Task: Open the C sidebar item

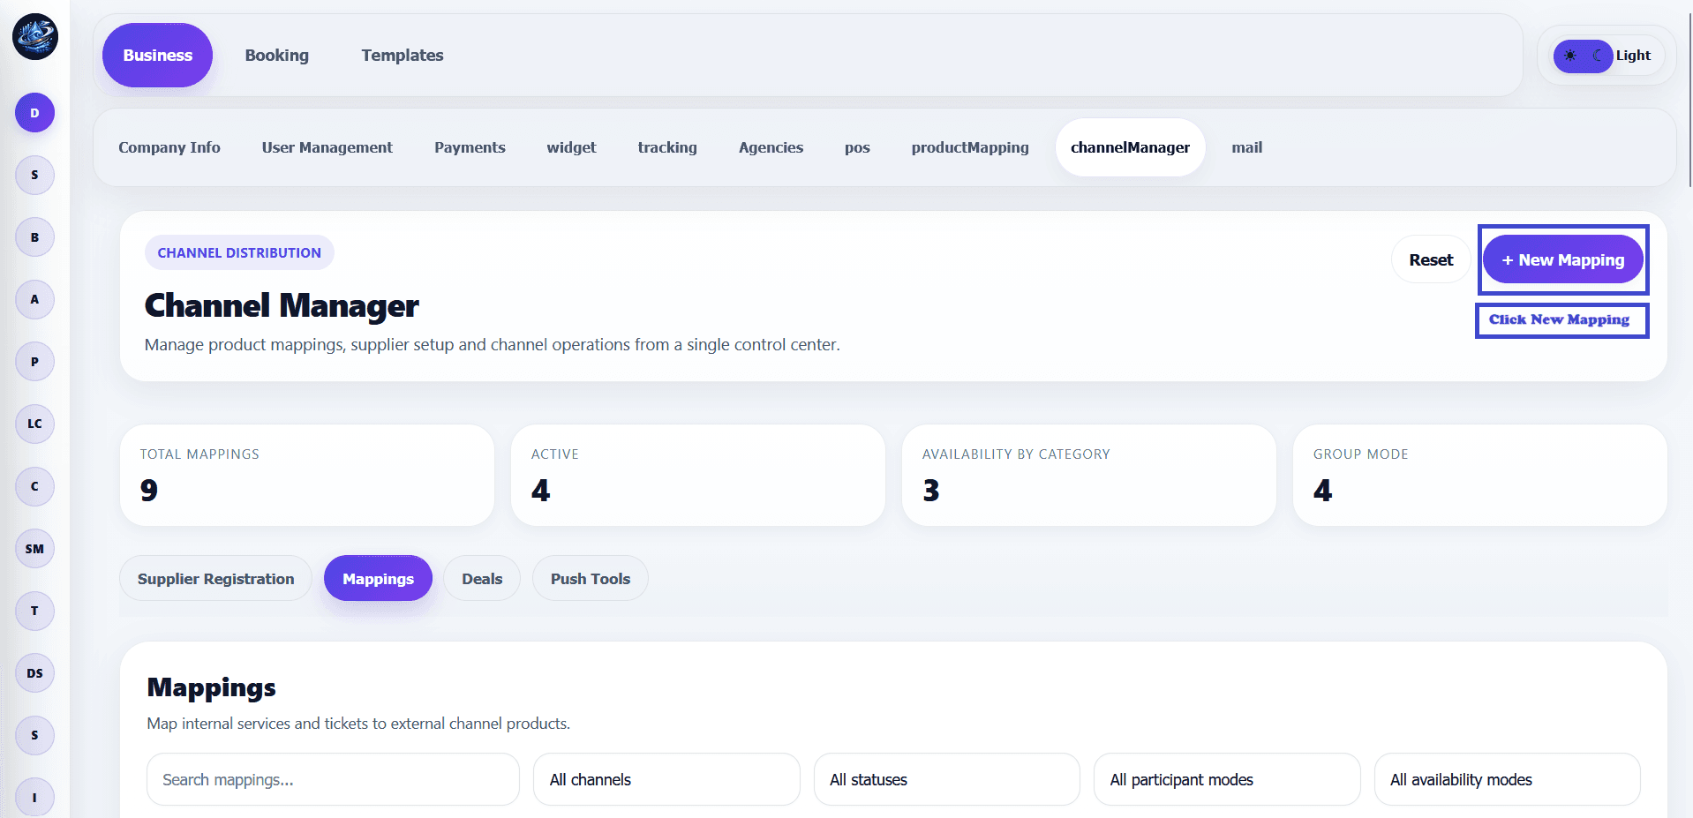Action: (x=34, y=486)
